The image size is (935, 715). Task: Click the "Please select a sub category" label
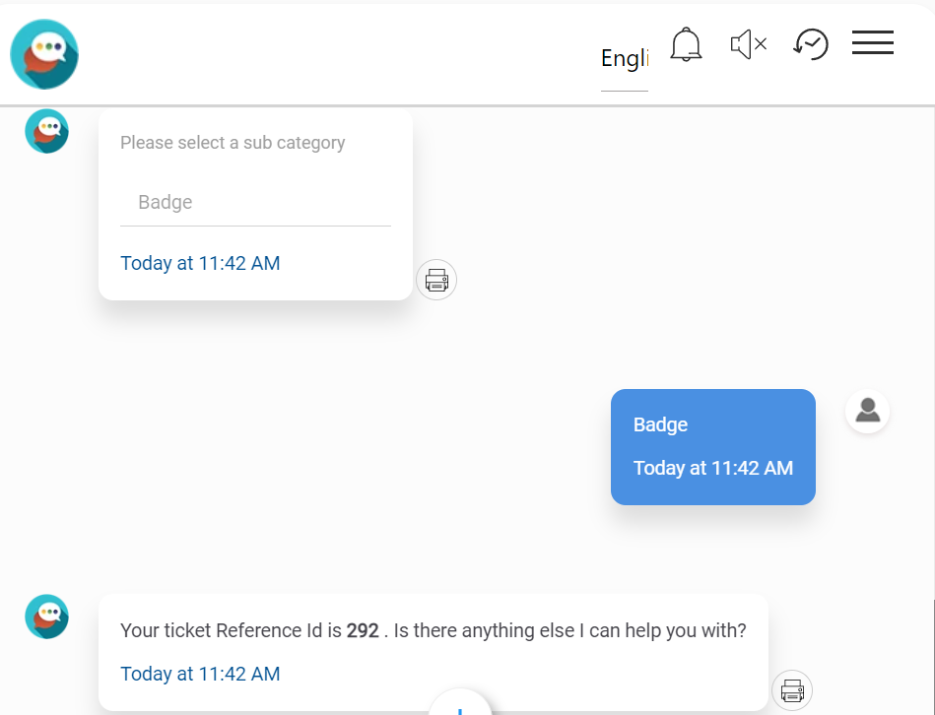pos(233,143)
